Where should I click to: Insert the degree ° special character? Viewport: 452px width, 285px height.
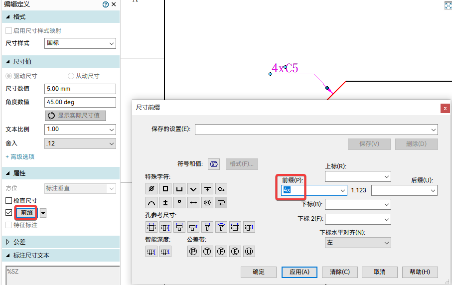pos(179,203)
